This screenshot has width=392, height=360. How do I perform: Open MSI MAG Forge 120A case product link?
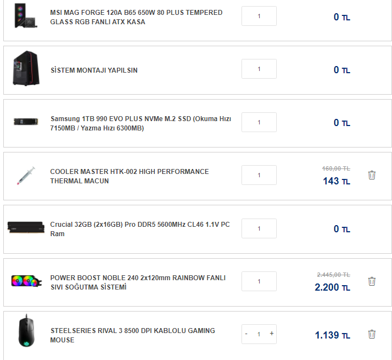pyautogui.click(x=136, y=17)
